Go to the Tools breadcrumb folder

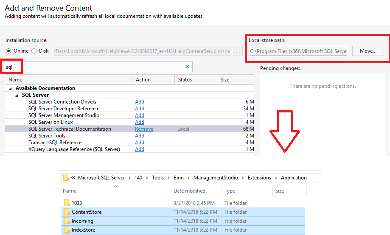pos(158,178)
